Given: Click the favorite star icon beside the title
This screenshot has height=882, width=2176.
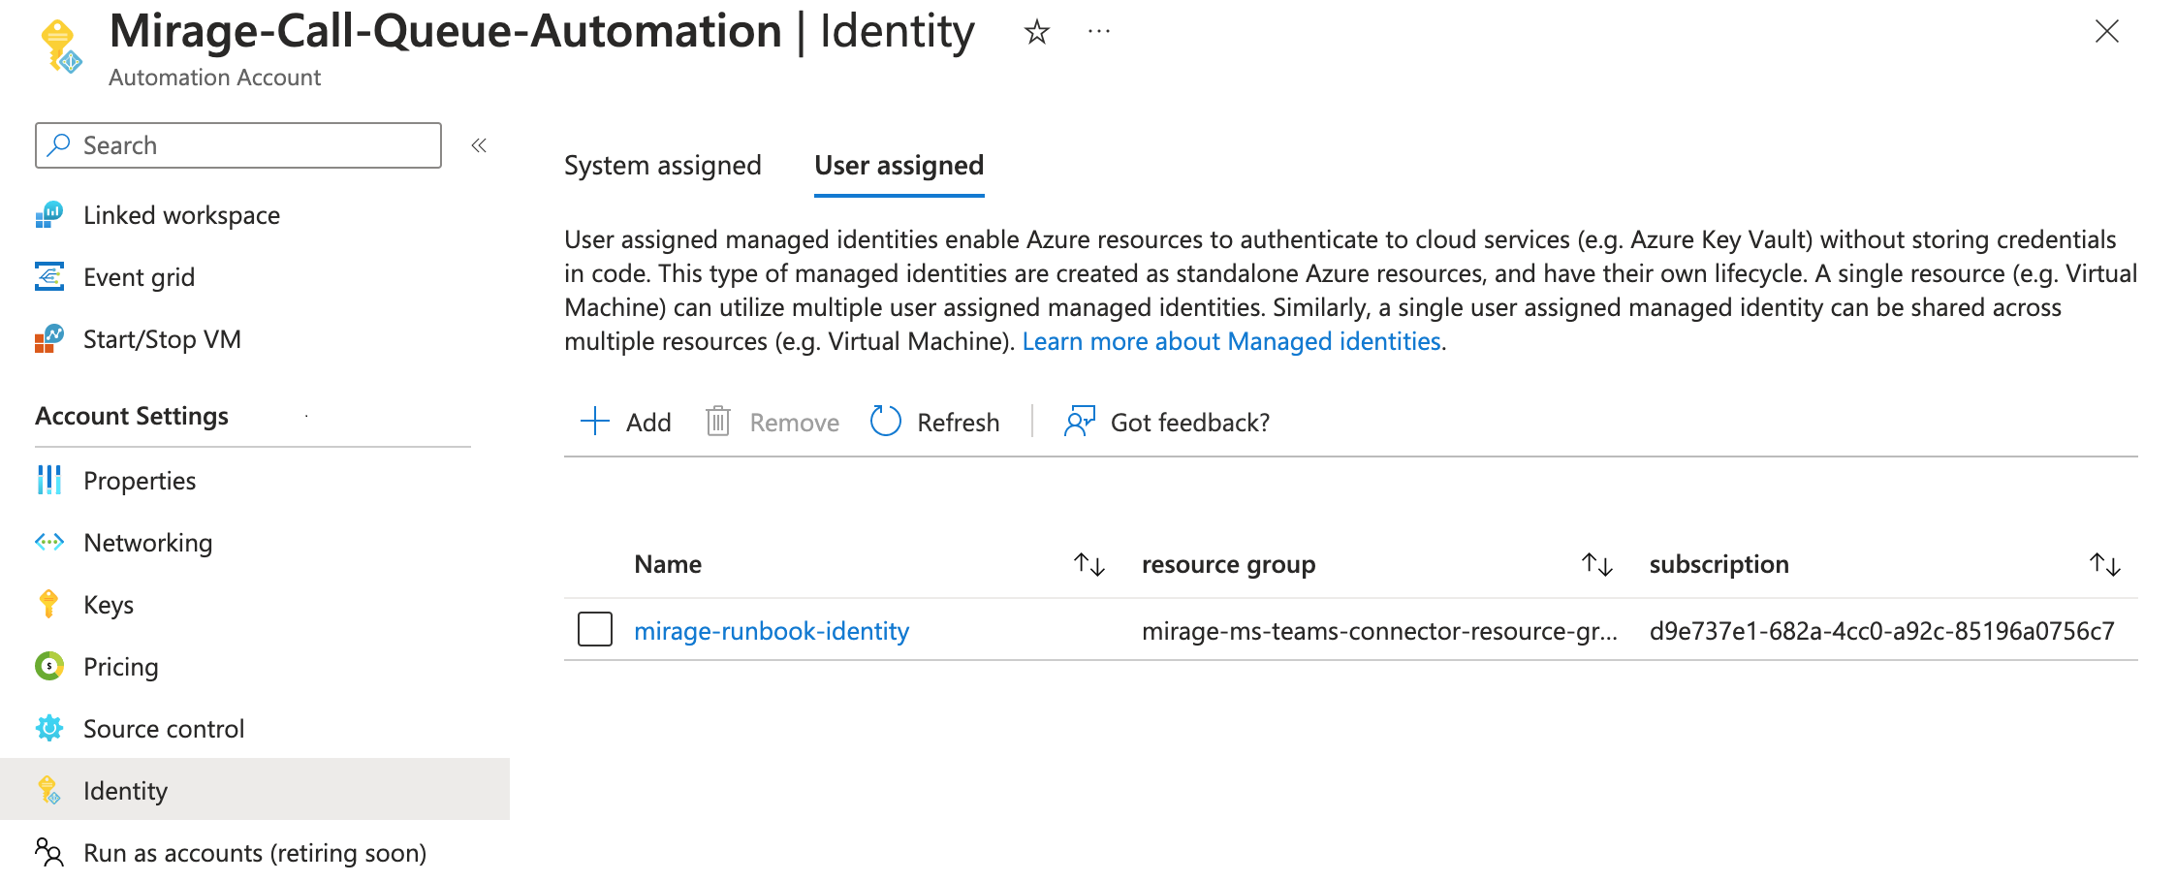Looking at the screenshot, I should point(1036,32).
